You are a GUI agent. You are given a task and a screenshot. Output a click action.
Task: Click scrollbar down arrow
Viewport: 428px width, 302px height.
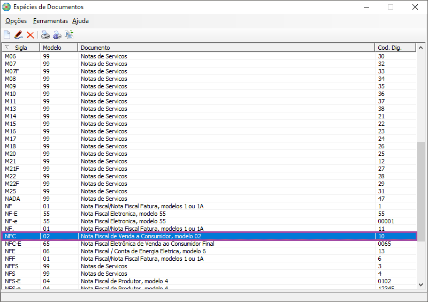[421, 284]
